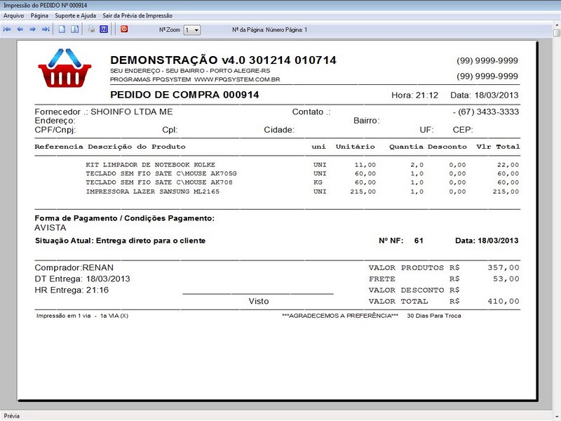
Task: Click the blue Word export icon
Action: pyautogui.click(x=104, y=29)
